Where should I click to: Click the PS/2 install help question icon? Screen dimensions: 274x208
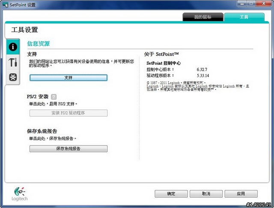(x=54, y=96)
